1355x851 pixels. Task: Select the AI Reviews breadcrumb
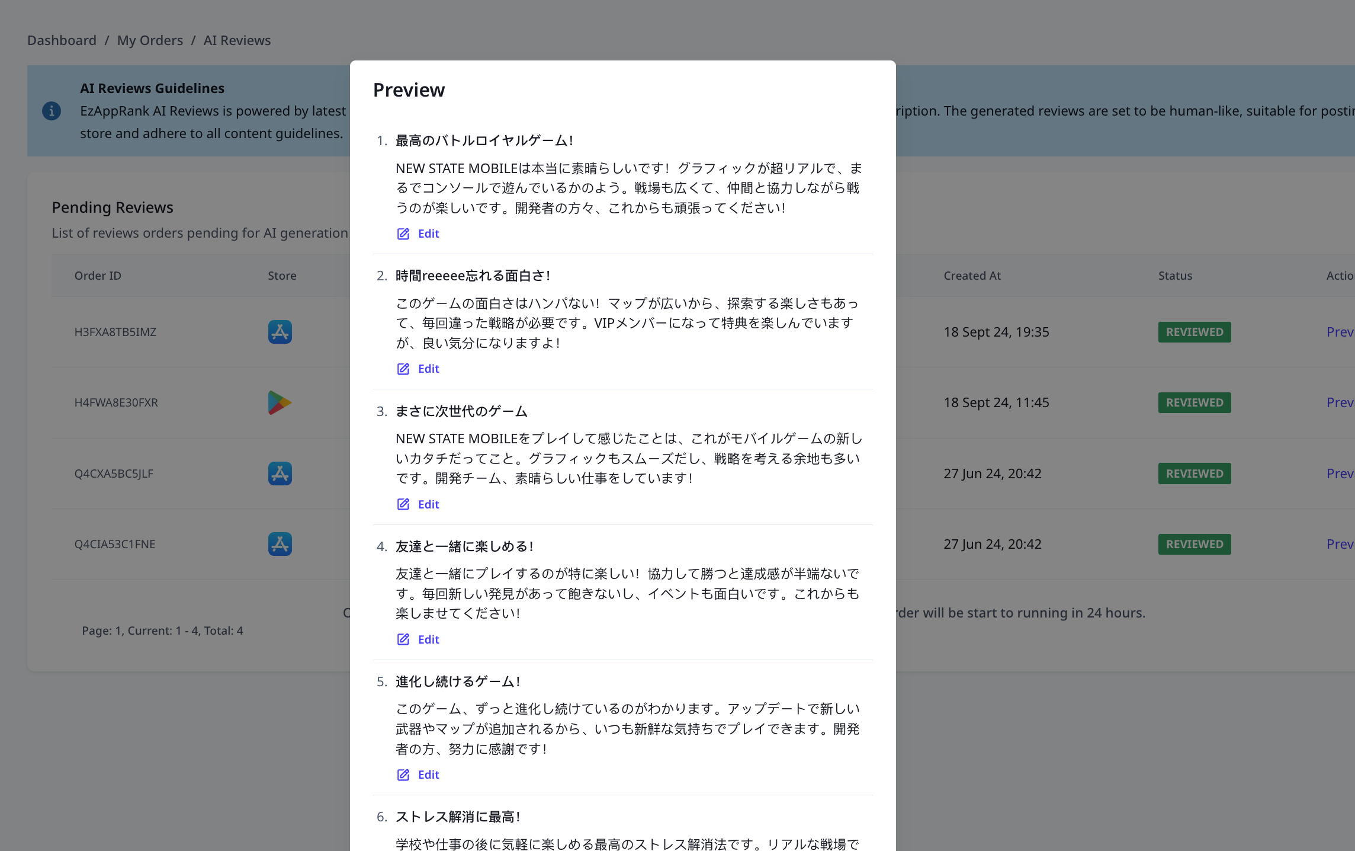pos(237,40)
